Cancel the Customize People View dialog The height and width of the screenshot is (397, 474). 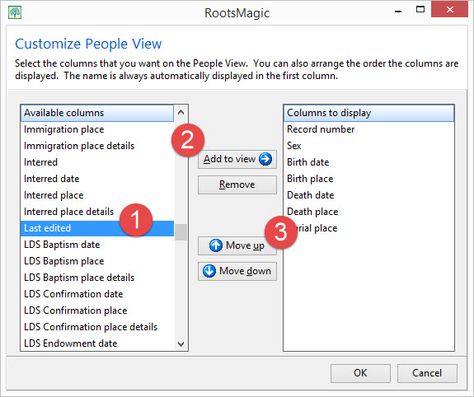427,373
